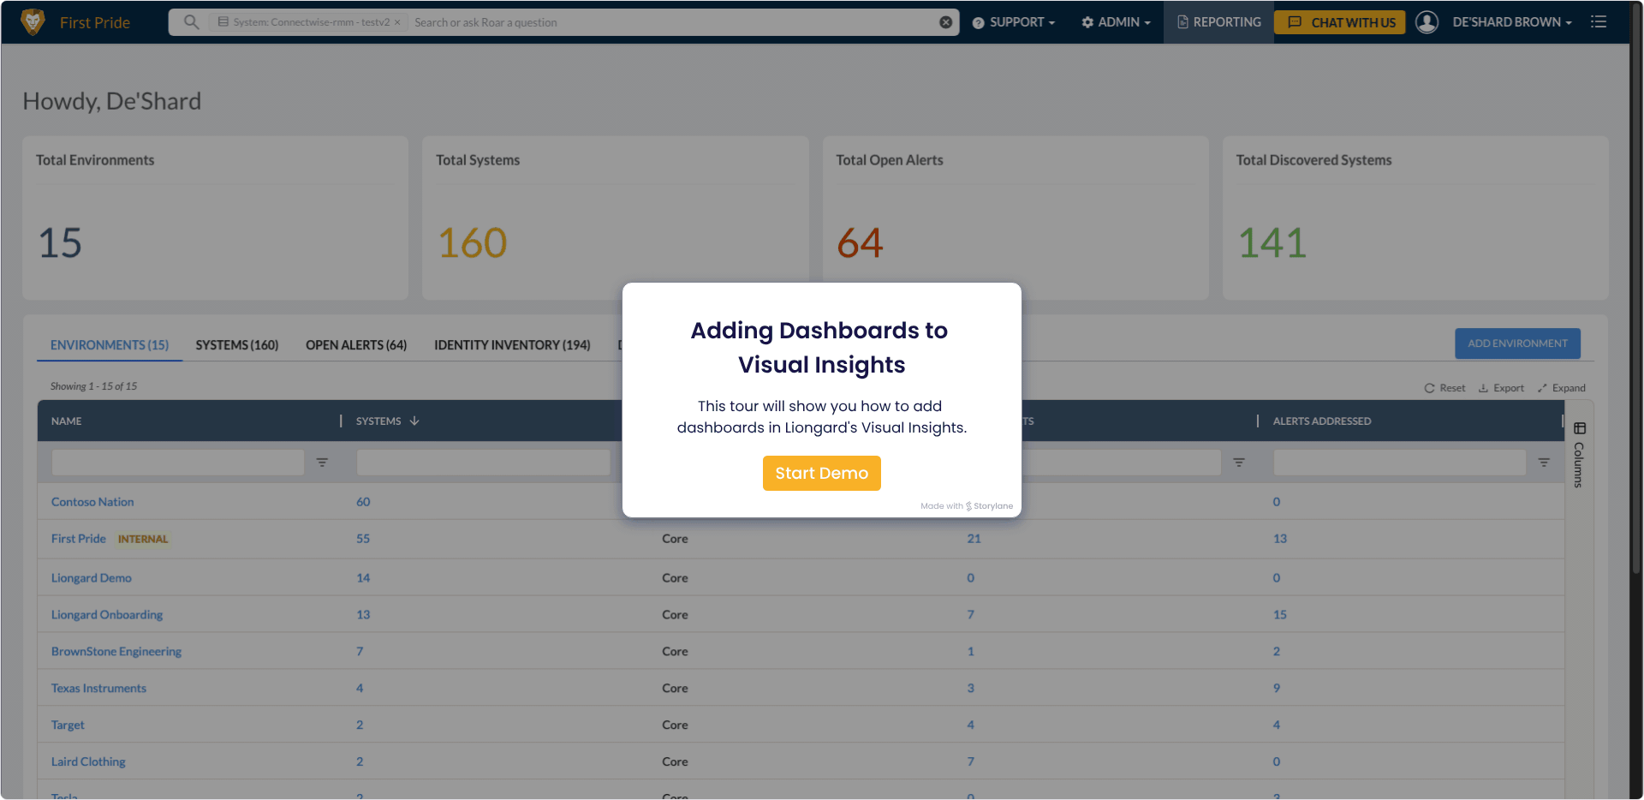This screenshot has width=1644, height=800.
Task: Open Contoso Nation environment
Action: coord(92,502)
